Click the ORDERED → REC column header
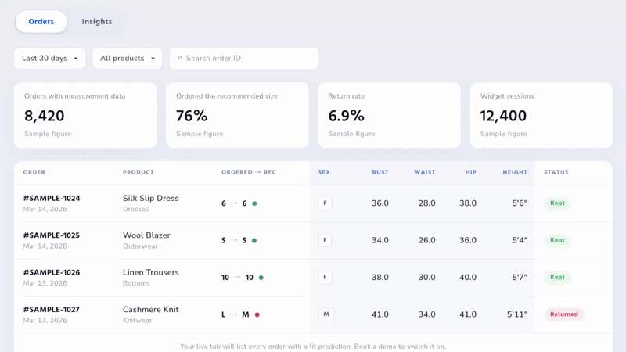The width and height of the screenshot is (626, 352). tap(249, 172)
